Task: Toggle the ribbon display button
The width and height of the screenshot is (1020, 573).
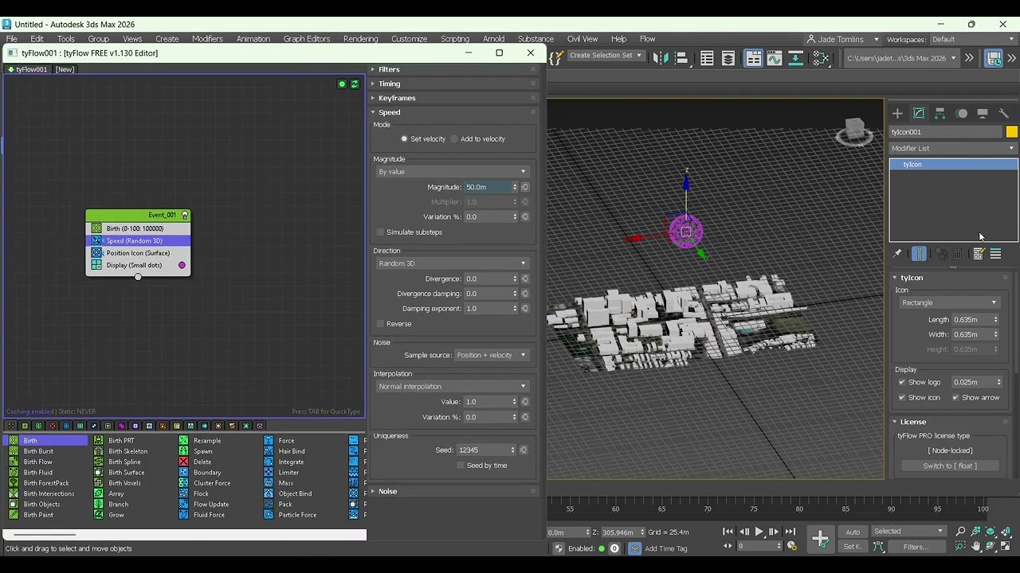Action: [x=753, y=58]
